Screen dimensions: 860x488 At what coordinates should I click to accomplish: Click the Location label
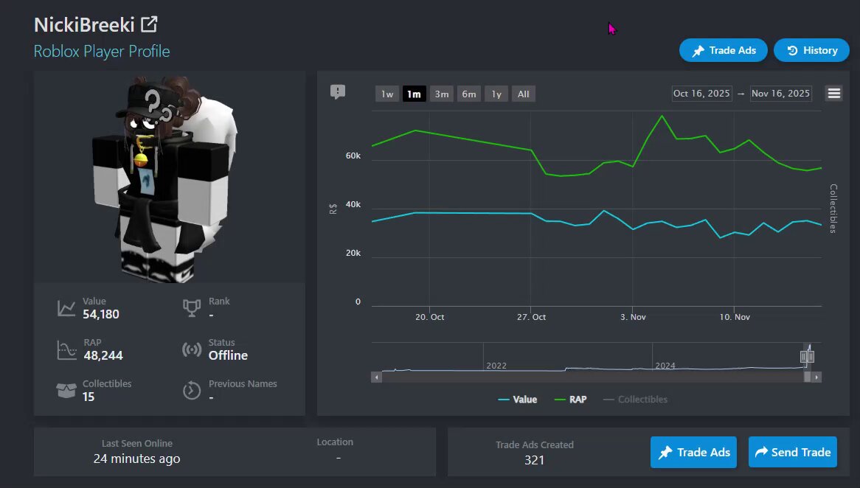[335, 442]
